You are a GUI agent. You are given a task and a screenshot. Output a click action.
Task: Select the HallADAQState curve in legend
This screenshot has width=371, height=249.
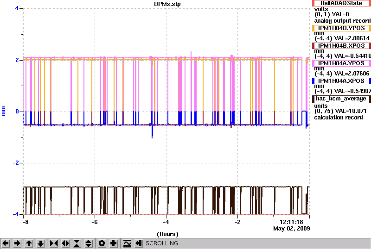(341, 3)
